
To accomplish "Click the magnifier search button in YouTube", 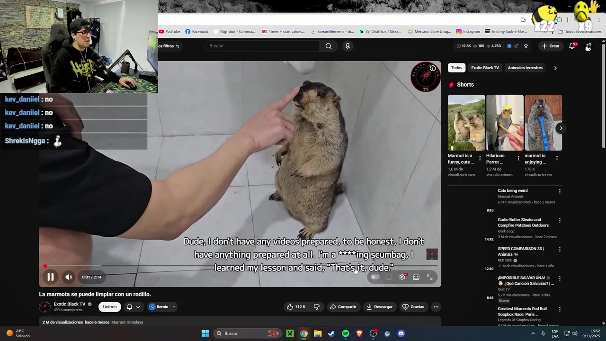I will pyautogui.click(x=329, y=46).
